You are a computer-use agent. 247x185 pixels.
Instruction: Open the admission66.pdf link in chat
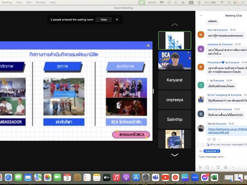pos(227,131)
